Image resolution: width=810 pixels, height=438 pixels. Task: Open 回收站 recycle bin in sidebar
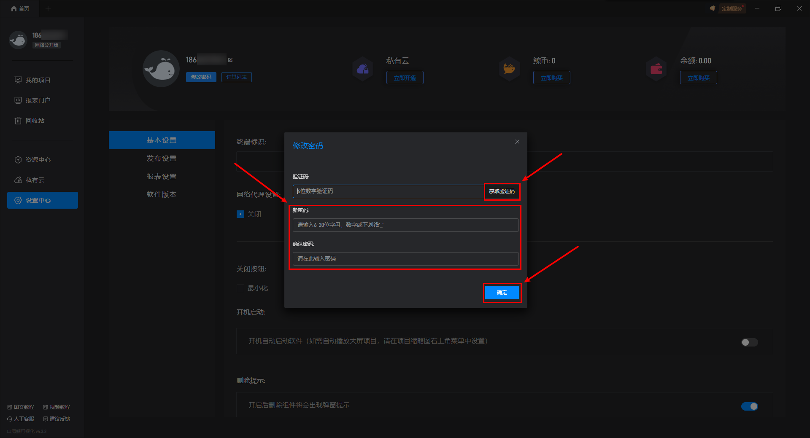[x=35, y=121]
